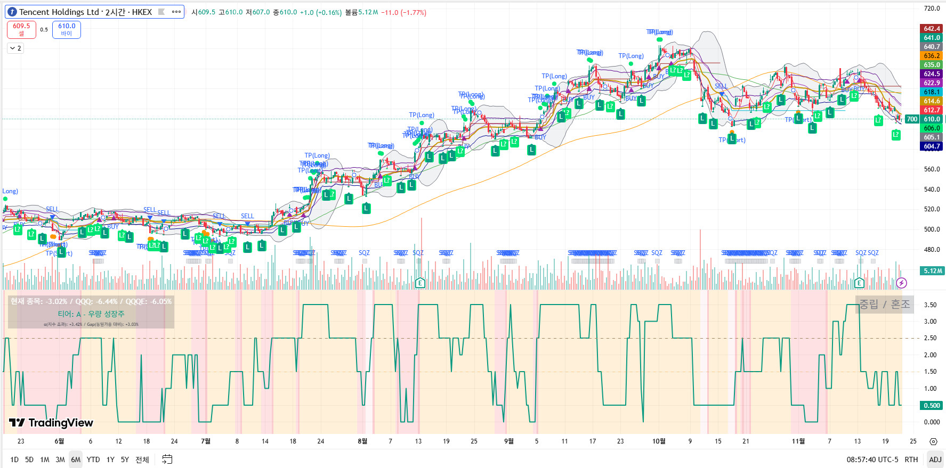Click the 636.2 orange price label
Viewport: 946px width, 468px height.
tap(932, 56)
